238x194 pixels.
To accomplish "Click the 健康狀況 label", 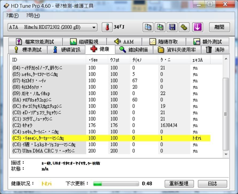I will [22, 184].
